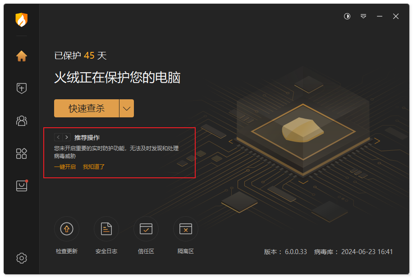Expand the scan type dropdown arrow
The height and width of the screenshot is (278, 413).
click(x=127, y=108)
